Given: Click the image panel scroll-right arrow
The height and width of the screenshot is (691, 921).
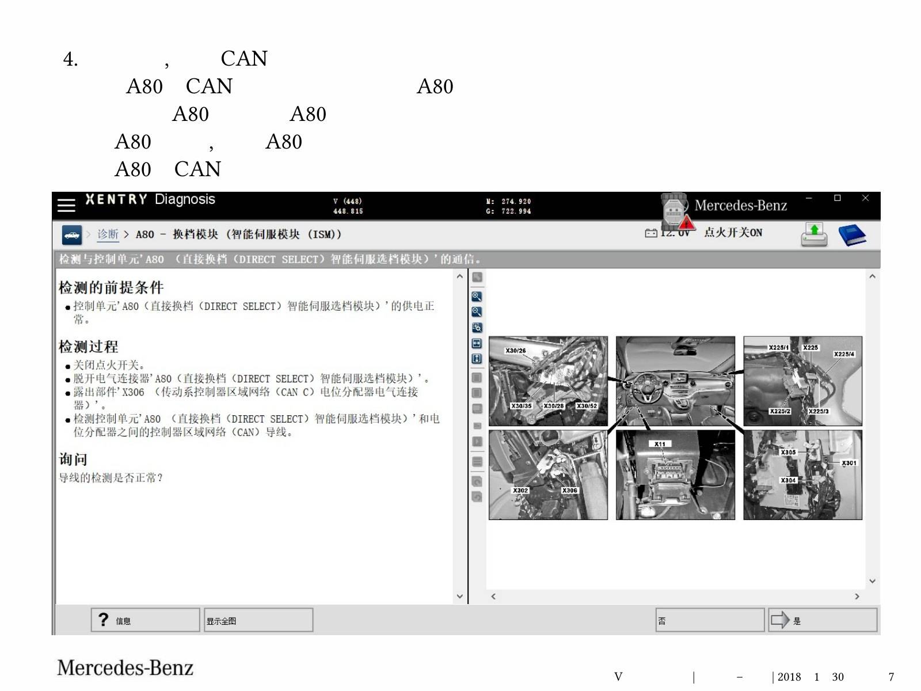Looking at the screenshot, I should (x=857, y=597).
